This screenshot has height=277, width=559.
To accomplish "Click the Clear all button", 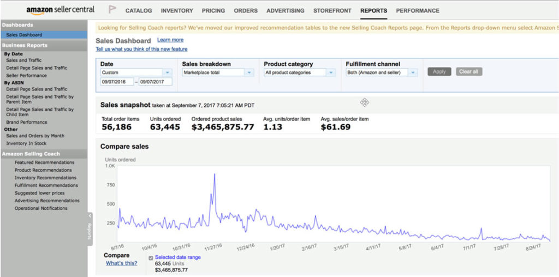I will click(x=468, y=71).
